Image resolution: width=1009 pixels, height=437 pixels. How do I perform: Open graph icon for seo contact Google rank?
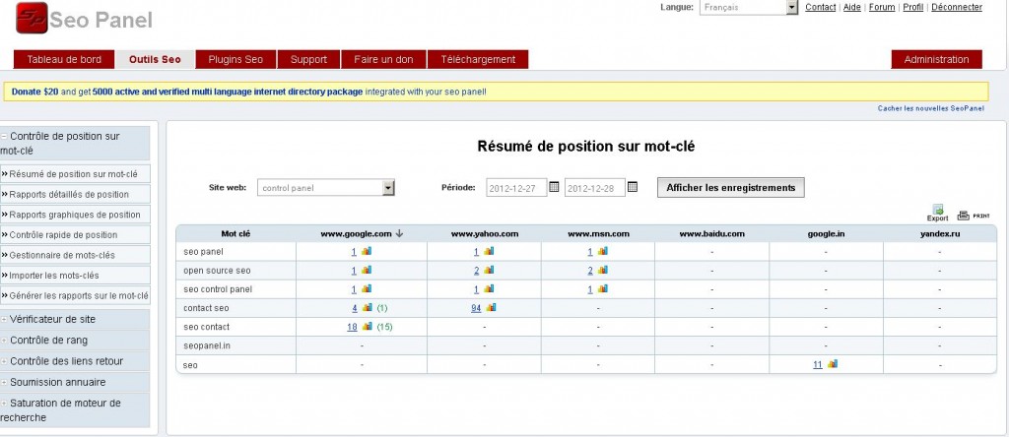click(x=368, y=327)
